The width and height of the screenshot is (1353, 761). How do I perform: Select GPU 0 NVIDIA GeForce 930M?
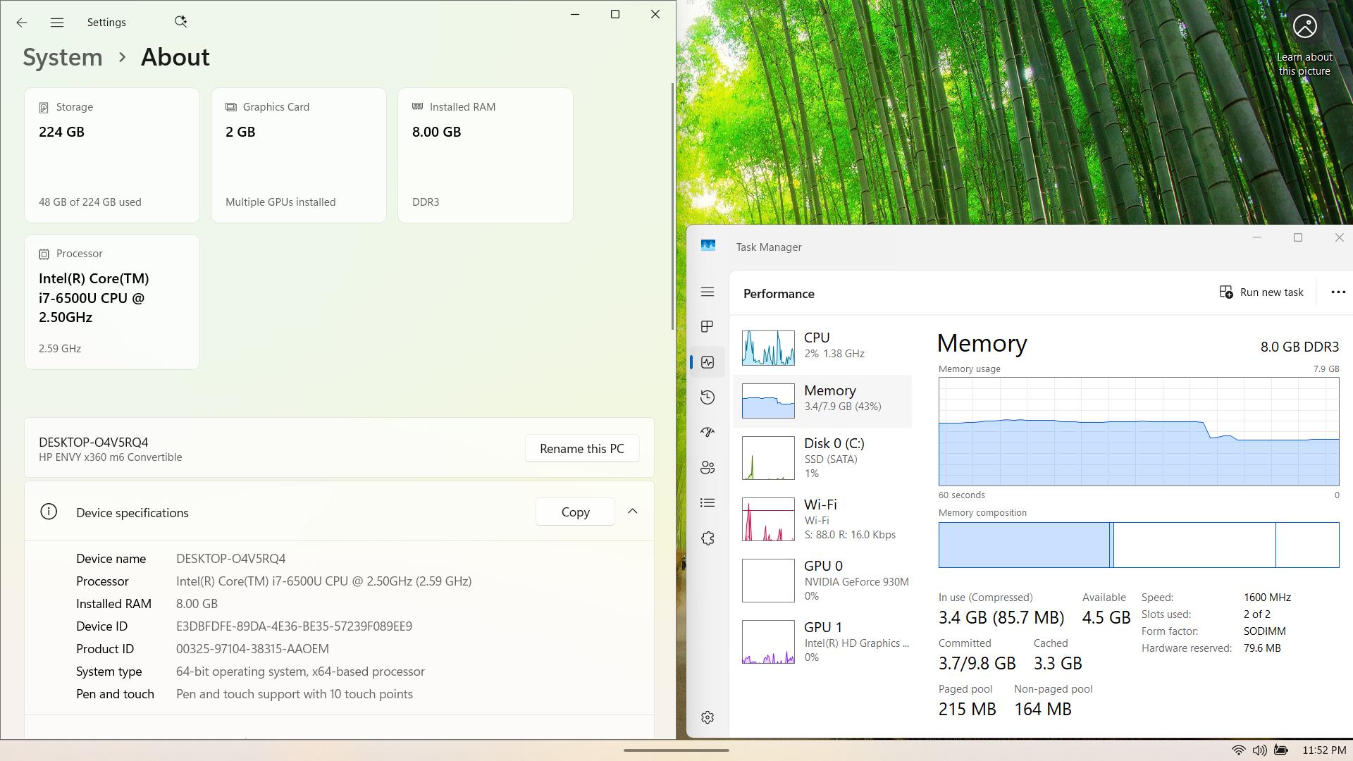coord(822,581)
